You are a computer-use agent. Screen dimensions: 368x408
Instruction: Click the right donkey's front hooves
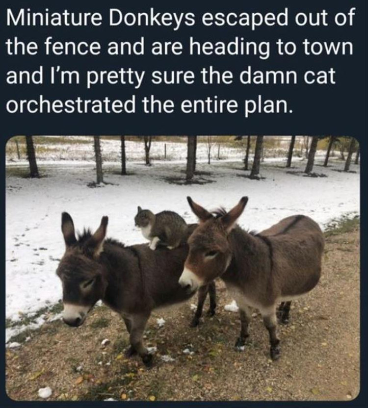[257, 347]
